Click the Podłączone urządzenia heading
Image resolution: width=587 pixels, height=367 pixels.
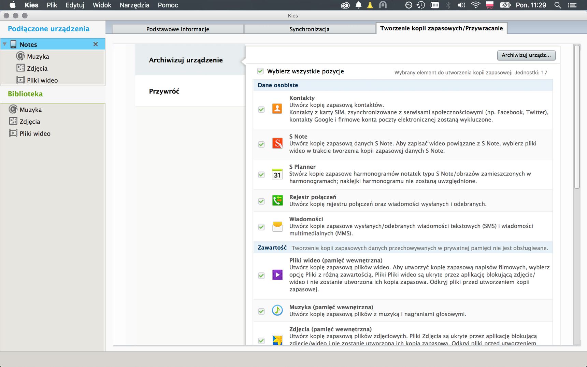pyautogui.click(x=48, y=29)
